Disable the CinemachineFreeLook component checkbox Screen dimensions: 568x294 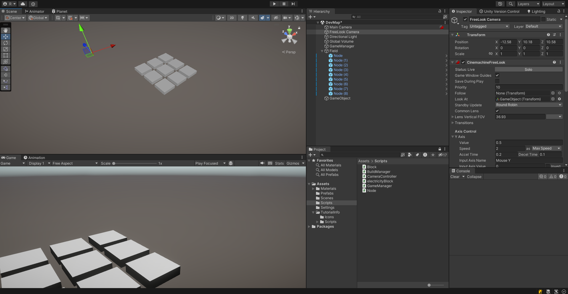tap(463, 62)
